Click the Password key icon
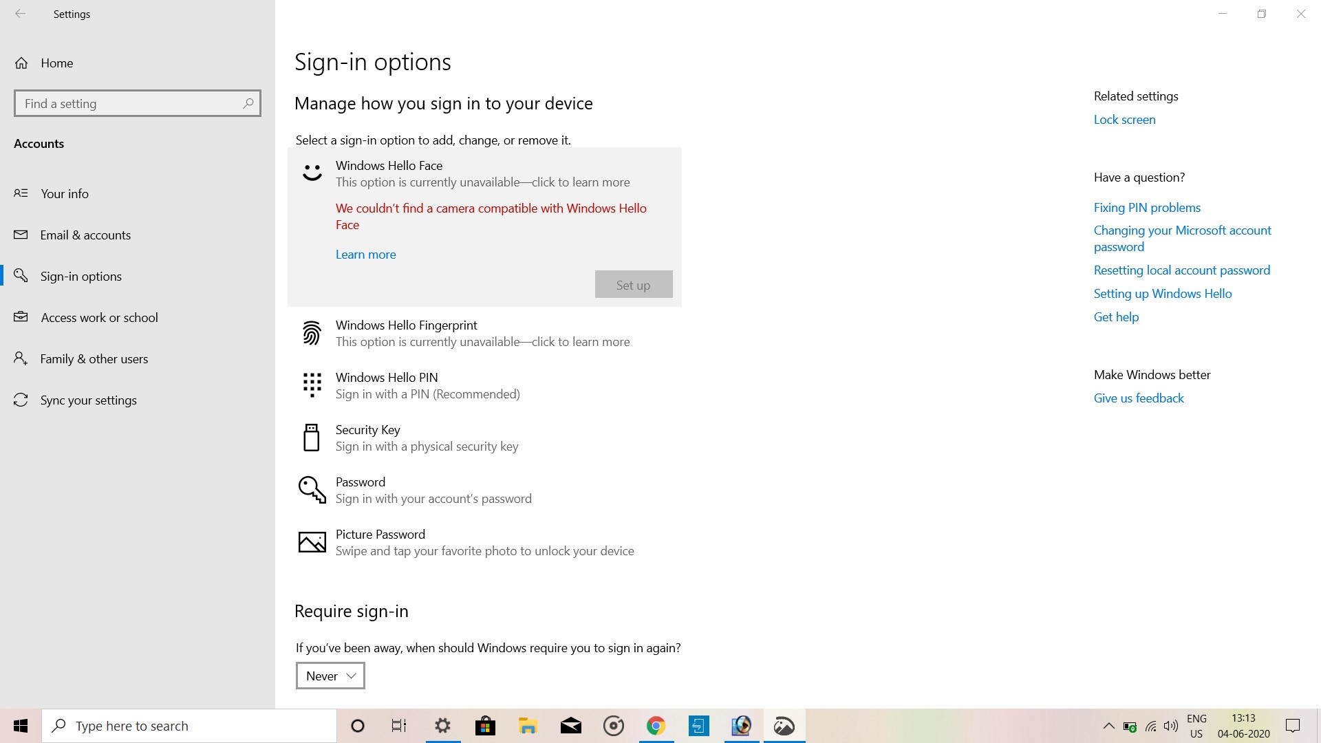This screenshot has width=1321, height=743. (312, 490)
